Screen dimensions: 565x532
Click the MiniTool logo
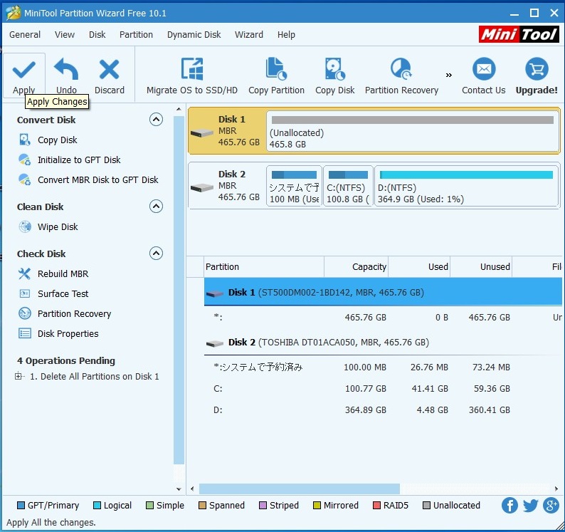pos(519,35)
